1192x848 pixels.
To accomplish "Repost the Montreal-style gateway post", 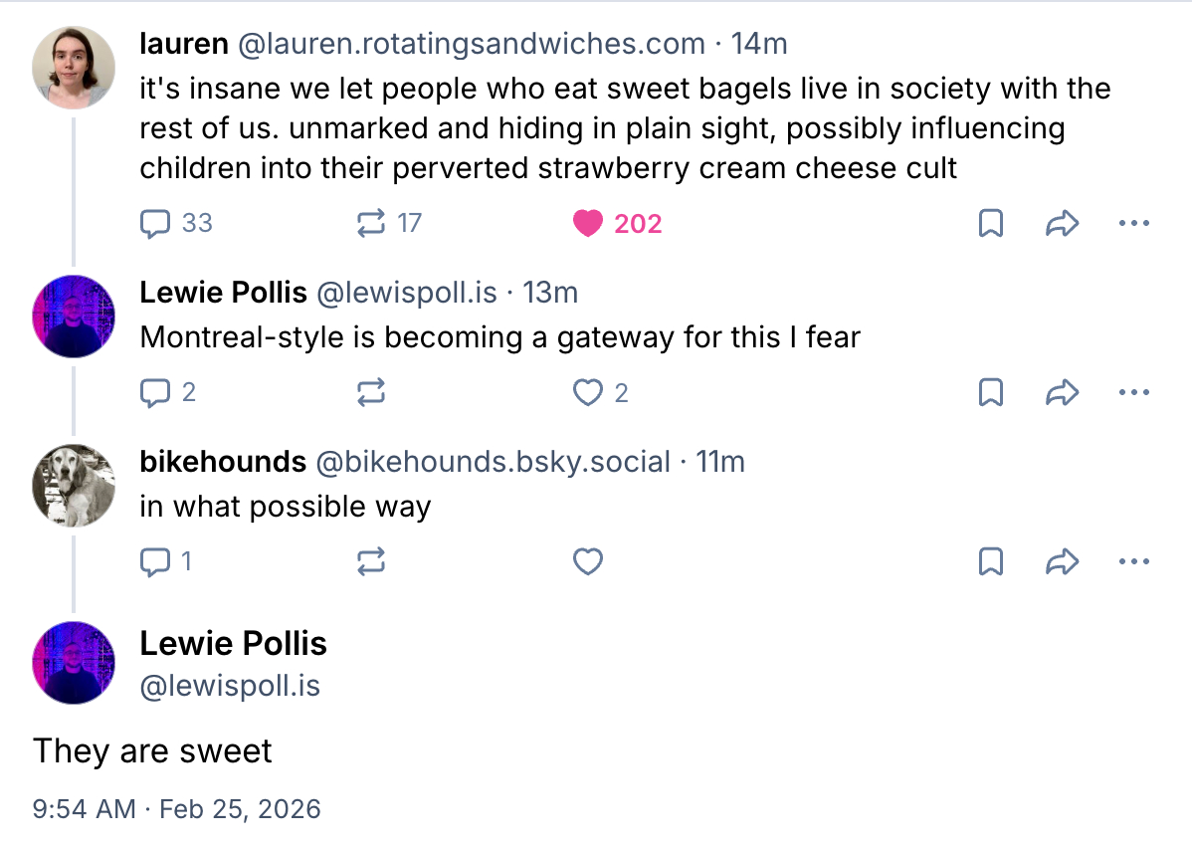I will tap(371, 393).
